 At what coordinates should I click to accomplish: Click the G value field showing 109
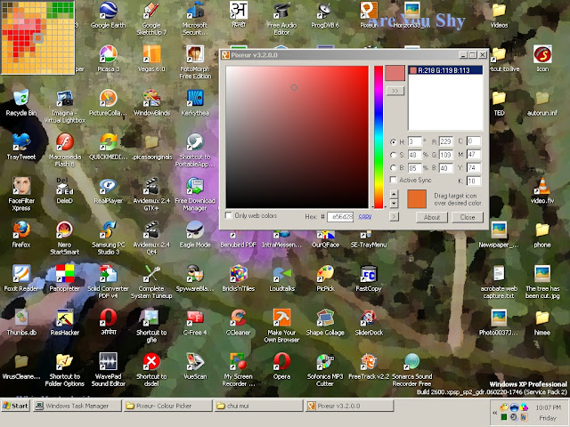click(445, 155)
